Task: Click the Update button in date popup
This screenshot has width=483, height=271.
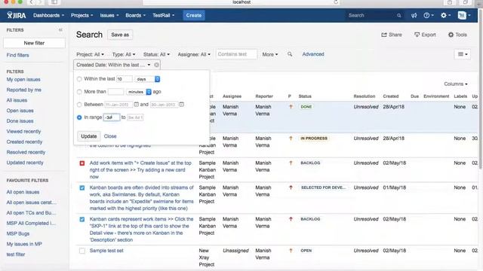Action: tap(89, 136)
